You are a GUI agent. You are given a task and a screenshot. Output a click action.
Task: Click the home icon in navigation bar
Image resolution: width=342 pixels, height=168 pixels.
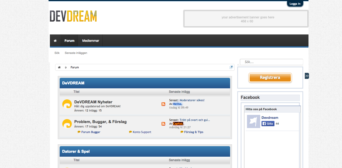point(55,41)
